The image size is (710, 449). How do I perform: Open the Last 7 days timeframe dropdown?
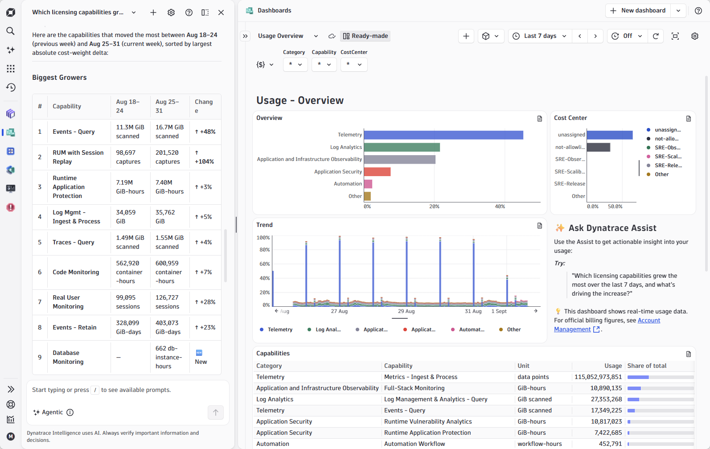tap(540, 36)
